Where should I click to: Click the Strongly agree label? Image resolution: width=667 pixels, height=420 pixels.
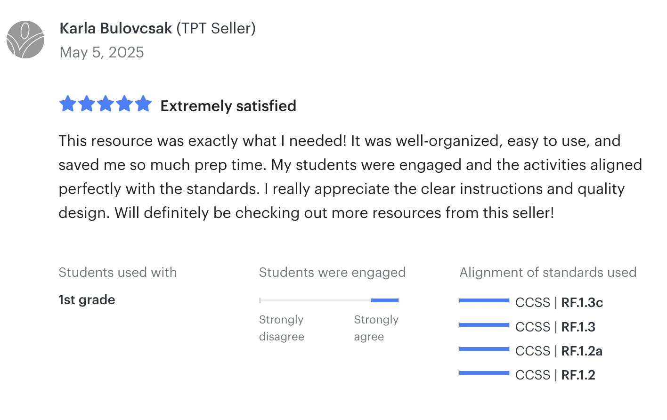click(376, 328)
